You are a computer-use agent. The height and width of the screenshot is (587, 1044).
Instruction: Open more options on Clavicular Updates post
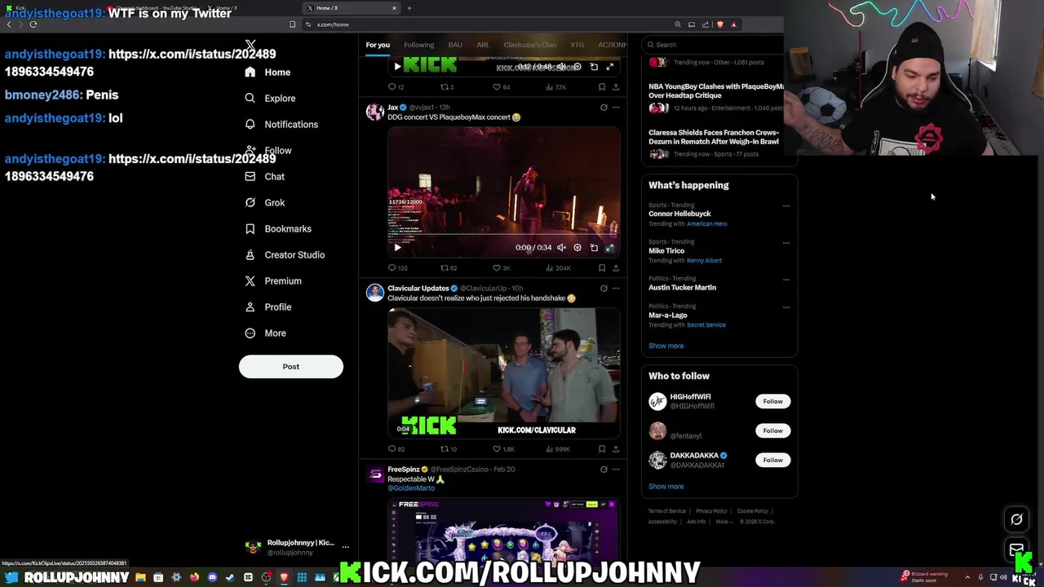tap(616, 289)
